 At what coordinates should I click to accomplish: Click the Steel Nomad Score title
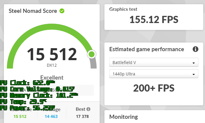pyautogui.click(x=33, y=11)
